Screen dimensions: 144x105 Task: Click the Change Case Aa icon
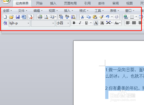click(x=117, y=23)
